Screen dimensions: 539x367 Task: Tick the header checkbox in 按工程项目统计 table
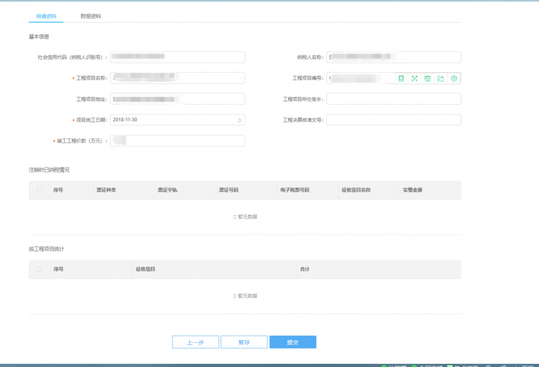coord(39,269)
